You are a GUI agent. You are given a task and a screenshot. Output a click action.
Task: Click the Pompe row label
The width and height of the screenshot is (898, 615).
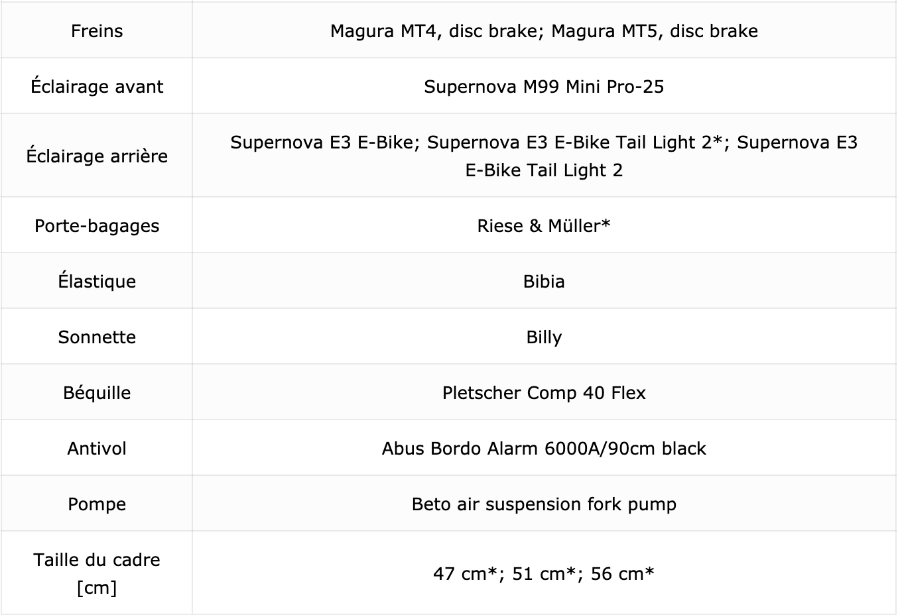coord(97,504)
